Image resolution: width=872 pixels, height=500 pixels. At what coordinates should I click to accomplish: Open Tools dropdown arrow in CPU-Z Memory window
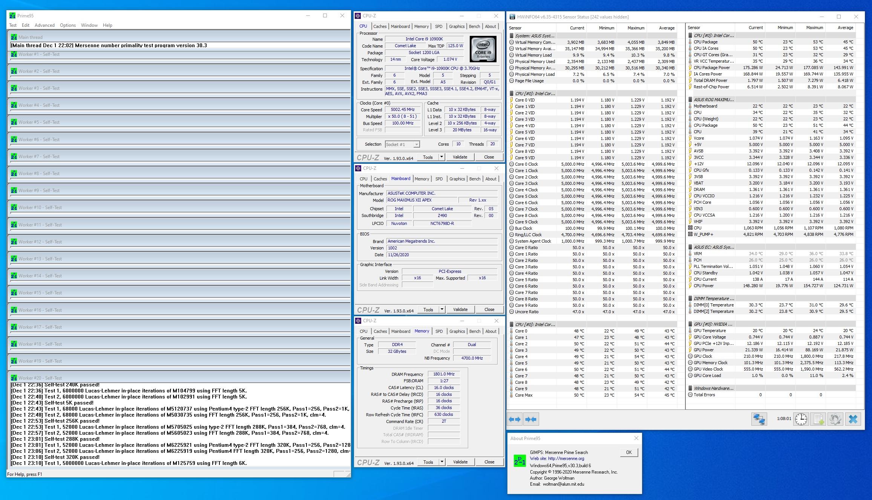pos(442,462)
